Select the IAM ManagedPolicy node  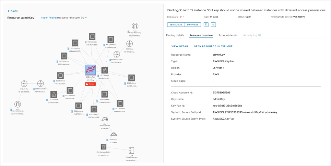103,147
